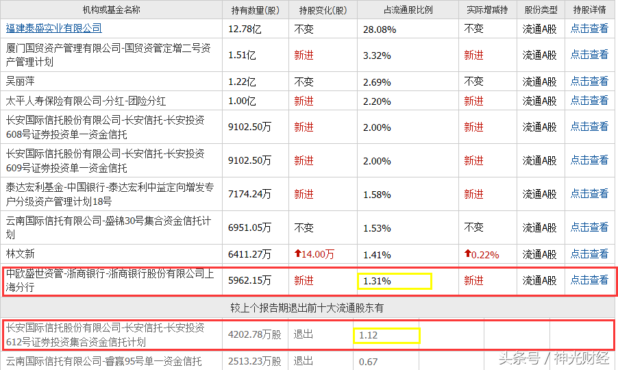Click 泰达宏利基金 asset plan 18号 name
This screenshot has width=618, height=370.
110,194
